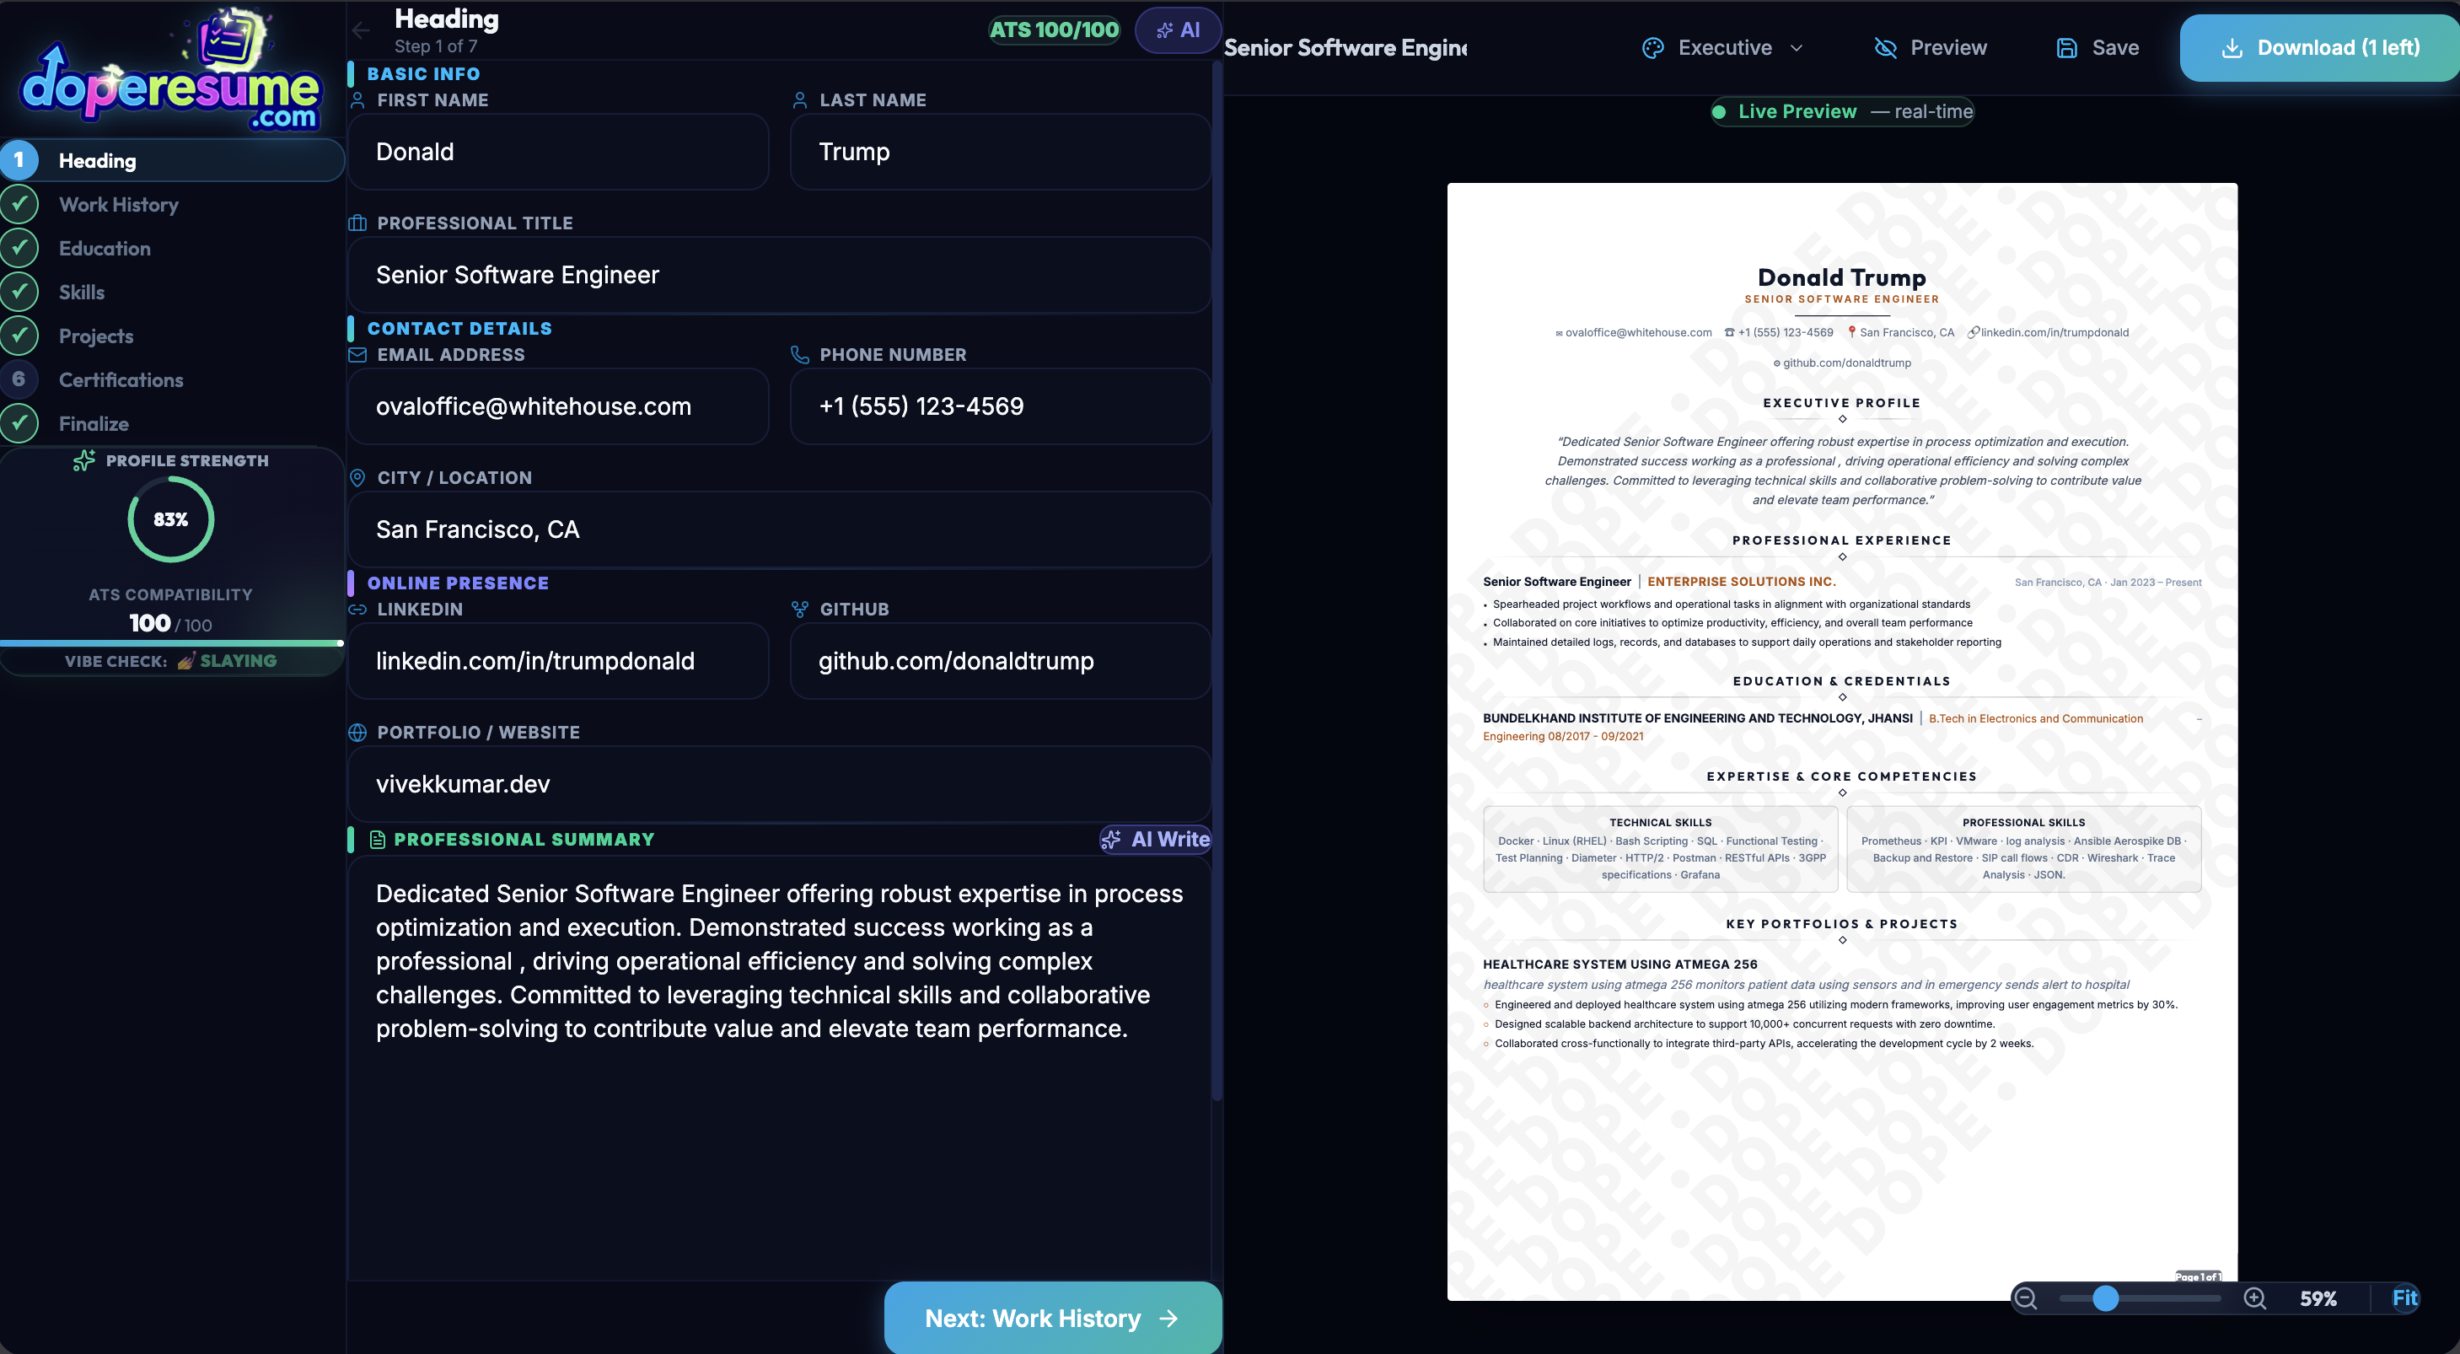Toggle the Preview visibility
Viewport: 2460px width, 1354px height.
point(1930,48)
